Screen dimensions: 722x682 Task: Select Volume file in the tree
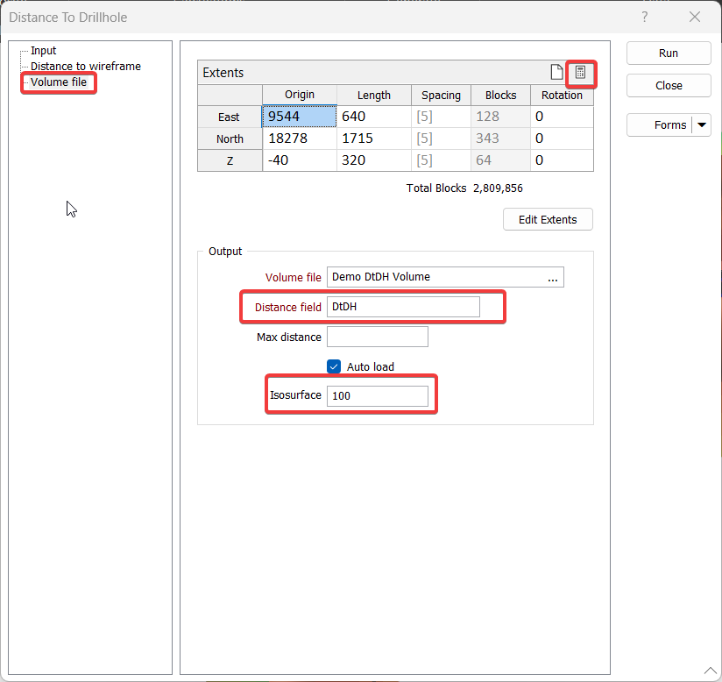(x=59, y=82)
